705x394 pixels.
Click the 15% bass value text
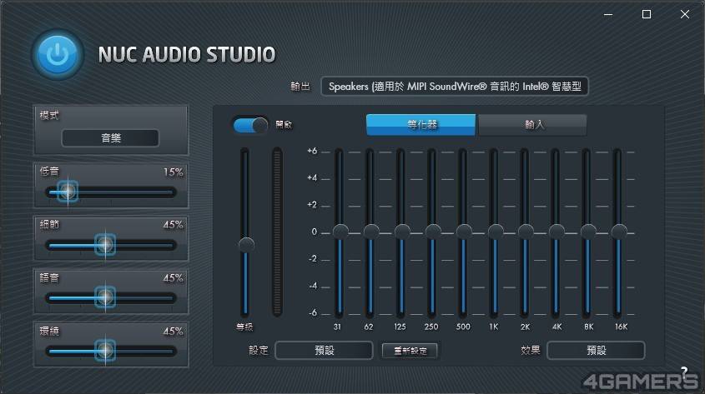coord(173,172)
